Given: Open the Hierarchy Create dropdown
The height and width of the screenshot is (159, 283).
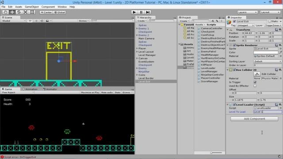Looking at the screenshot, I should (x=141, y=21).
